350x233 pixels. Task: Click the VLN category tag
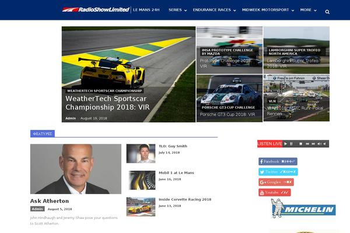pos(272,101)
